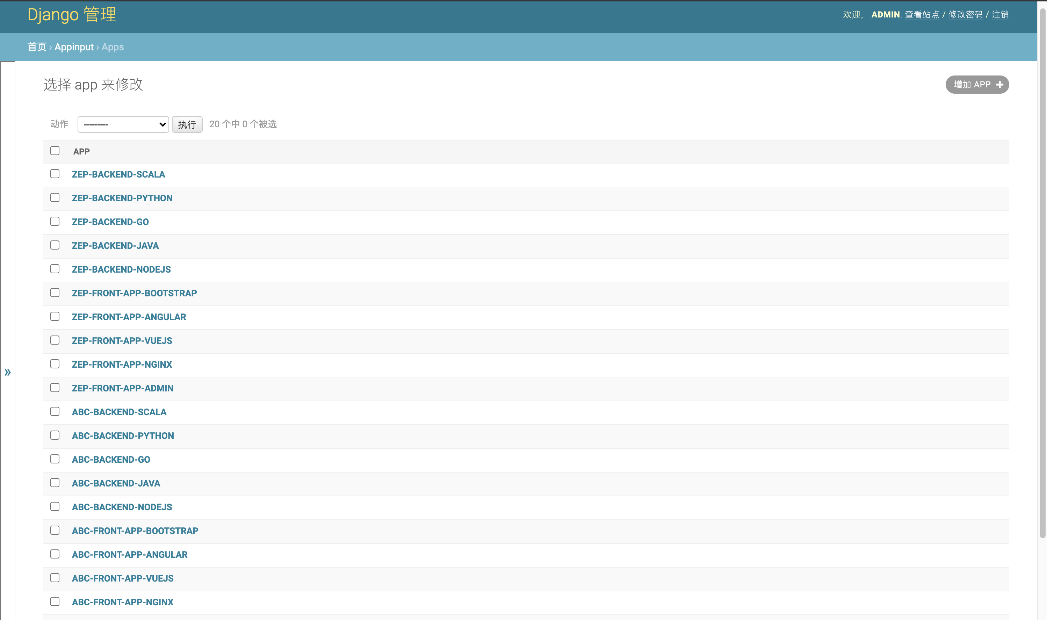The image size is (1047, 620).
Task: Check the ZEP-BACKEND-SCALA row checkbox
Action: (x=55, y=174)
